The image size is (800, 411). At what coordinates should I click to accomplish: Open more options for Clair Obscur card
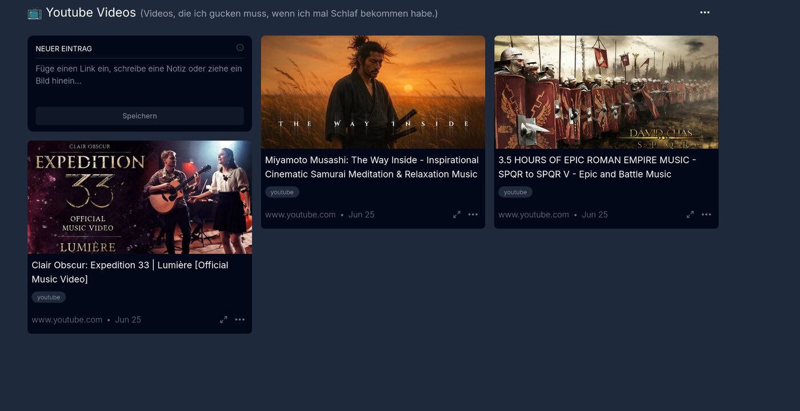coord(240,320)
